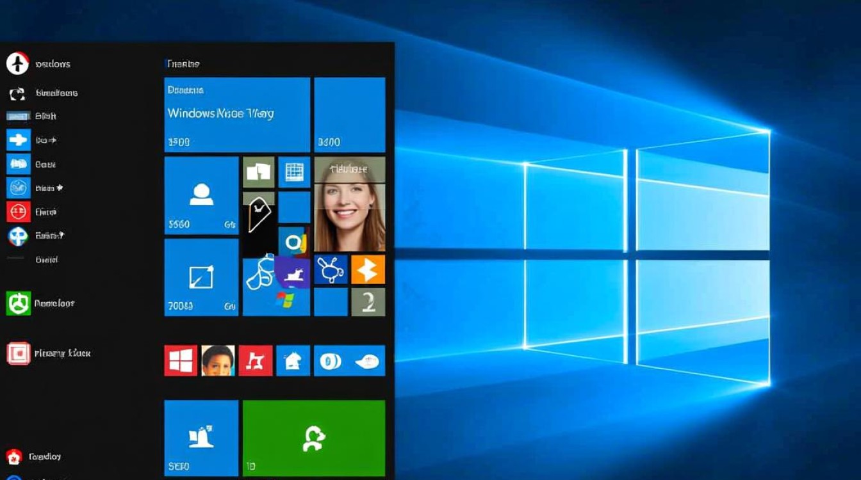The height and width of the screenshot is (480, 861).
Task: Open the large green tile
Action: tap(313, 438)
